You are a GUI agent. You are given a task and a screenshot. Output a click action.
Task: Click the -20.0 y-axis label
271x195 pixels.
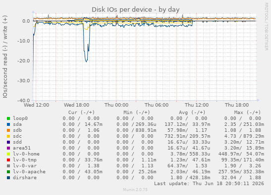pos(24,61)
